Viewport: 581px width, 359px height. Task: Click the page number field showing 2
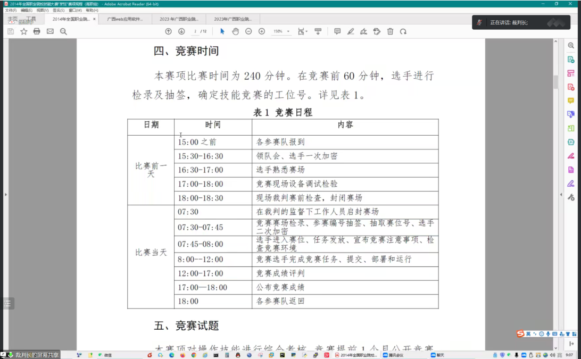[195, 31]
